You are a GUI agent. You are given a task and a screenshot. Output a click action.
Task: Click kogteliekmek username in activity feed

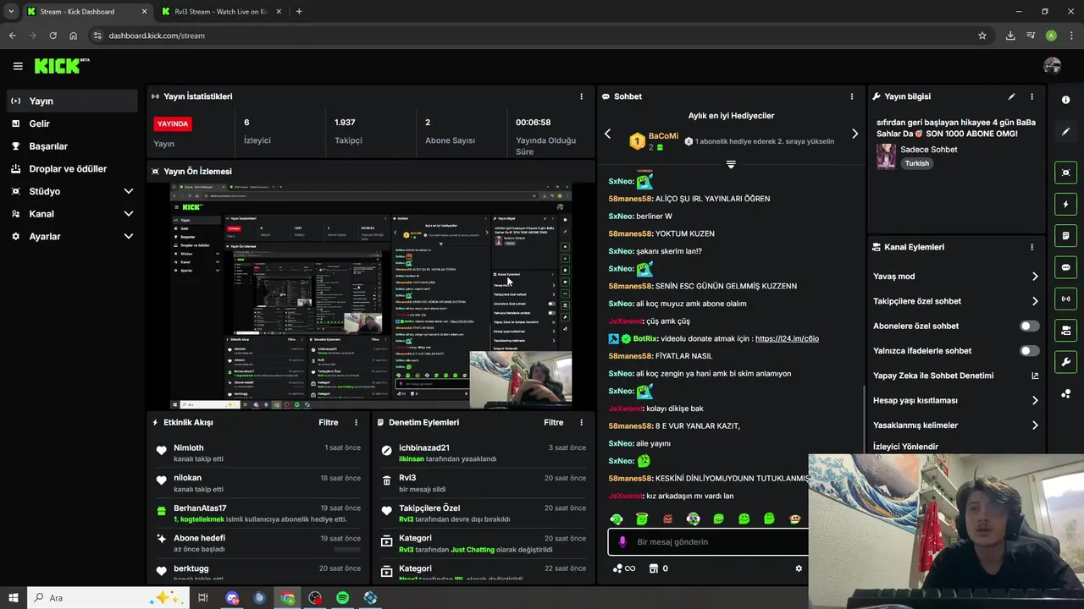[202, 519]
